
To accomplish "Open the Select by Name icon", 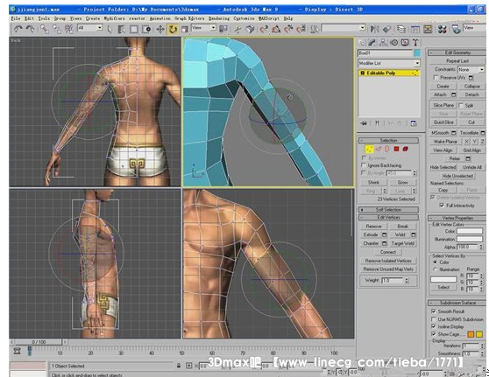I will (122, 29).
